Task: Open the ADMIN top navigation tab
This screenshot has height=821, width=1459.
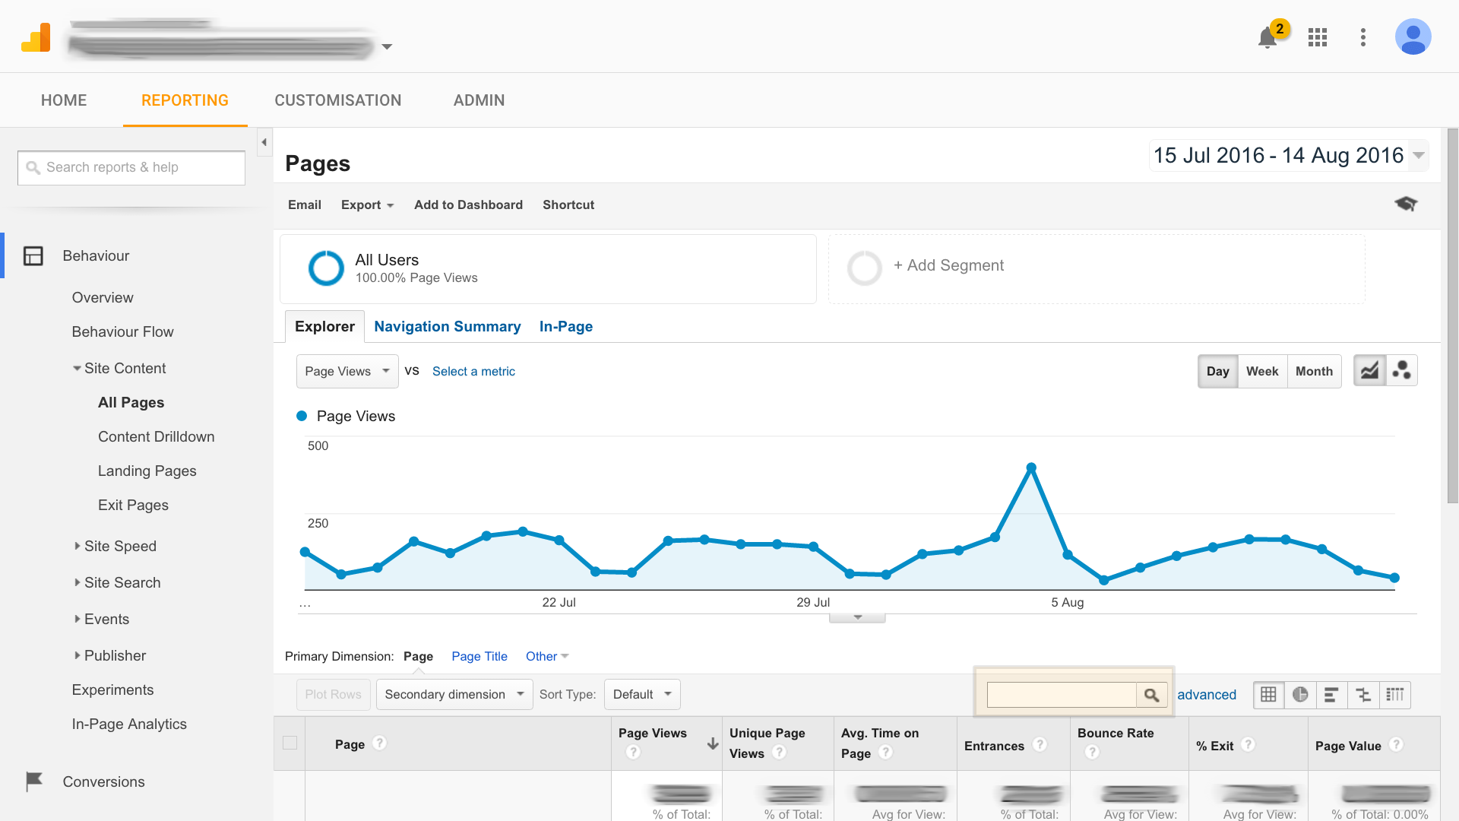Action: pos(479,100)
